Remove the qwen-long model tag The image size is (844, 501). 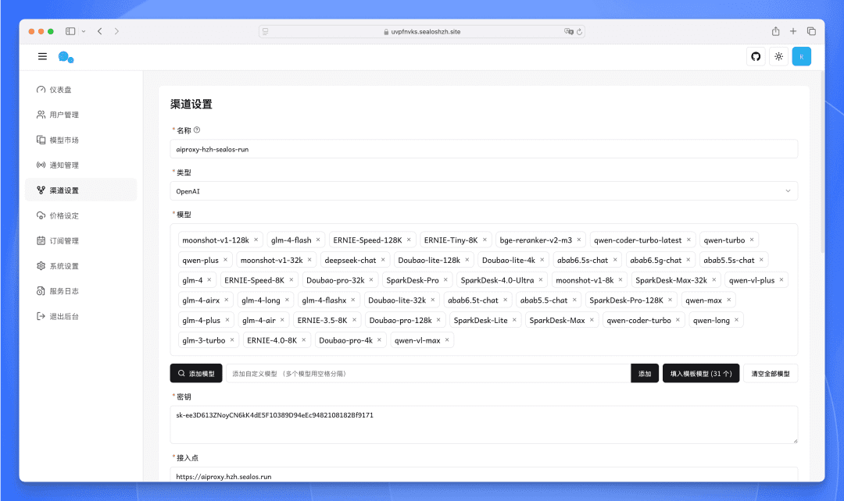(737, 320)
